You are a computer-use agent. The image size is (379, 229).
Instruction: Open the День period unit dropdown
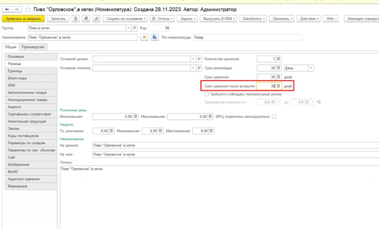point(311,68)
